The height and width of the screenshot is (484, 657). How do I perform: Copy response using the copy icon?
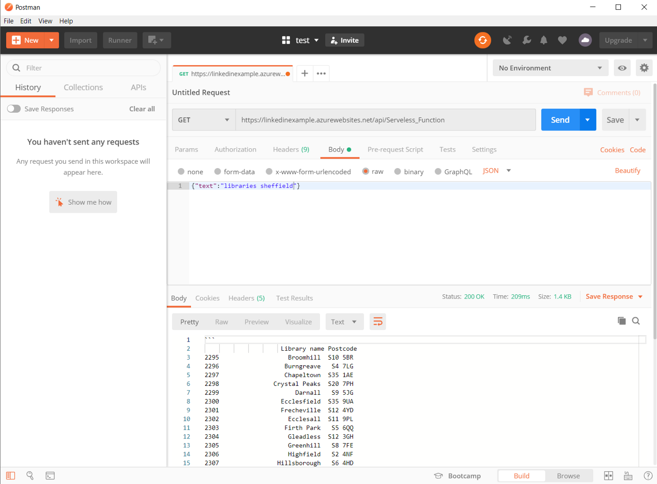coord(621,321)
